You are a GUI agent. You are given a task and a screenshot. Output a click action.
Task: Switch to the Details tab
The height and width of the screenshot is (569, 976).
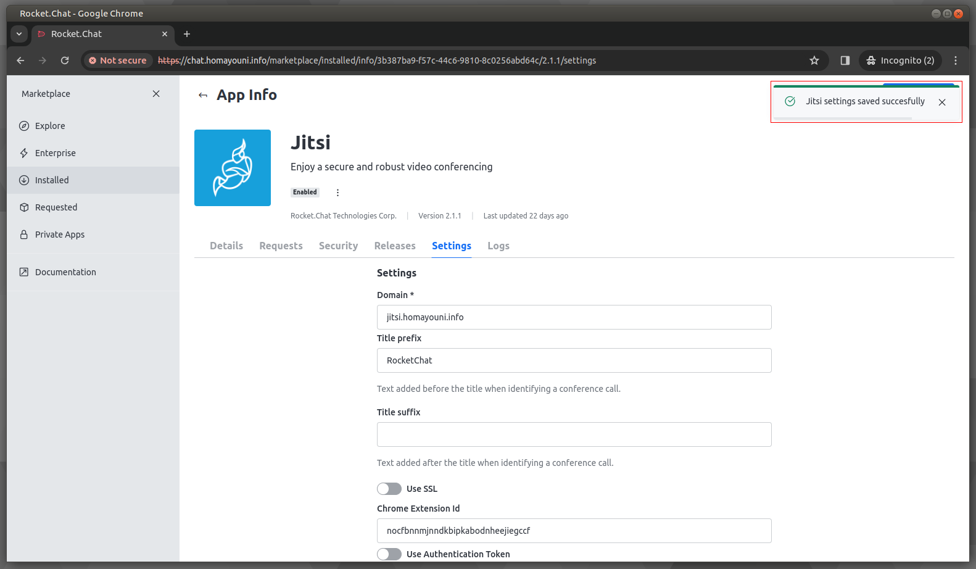click(226, 246)
